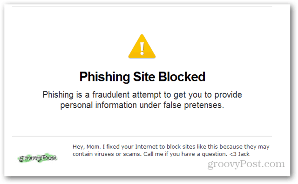Click the exclamation mark inside the triangle
Image resolution: width=298 pixels, height=184 pixels.
(x=142, y=49)
